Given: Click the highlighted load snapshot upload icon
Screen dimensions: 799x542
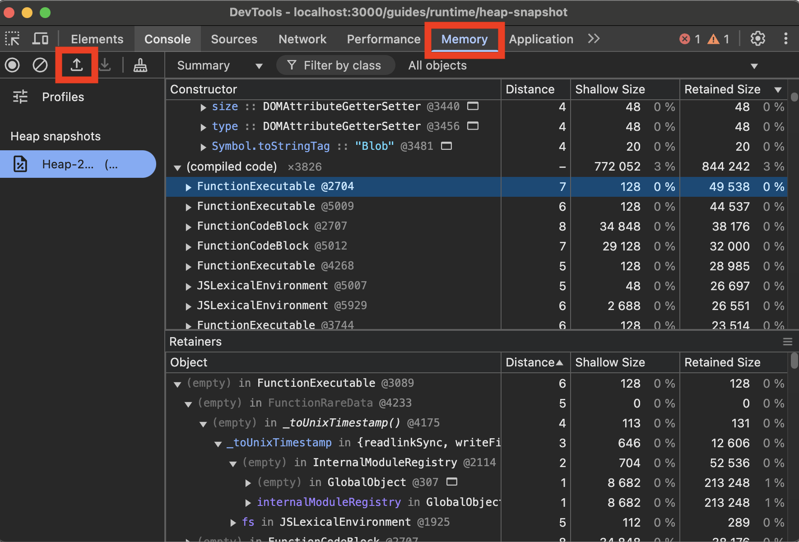Looking at the screenshot, I should tap(76, 65).
